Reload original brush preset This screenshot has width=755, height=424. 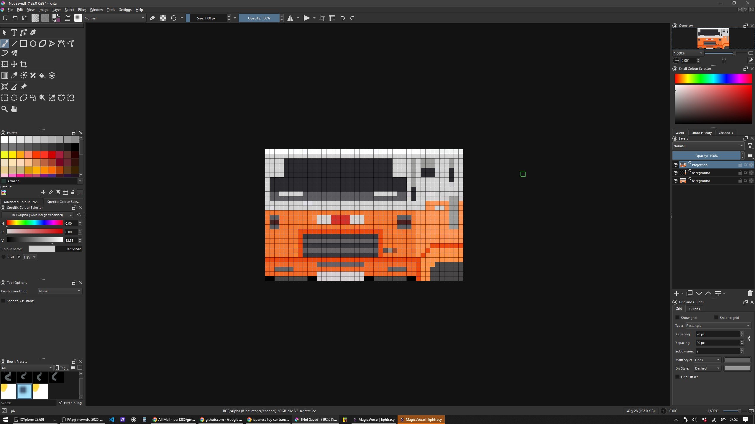pos(174,18)
